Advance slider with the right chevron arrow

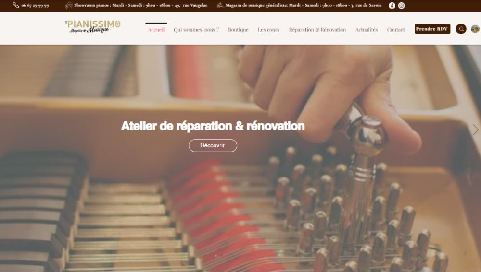475,130
